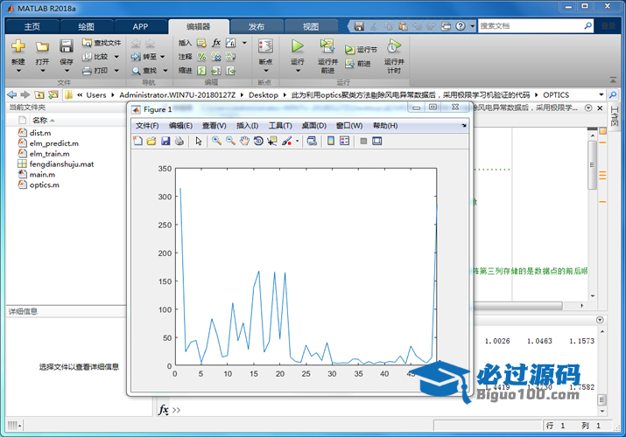Activate the Rotate 3D tool

pyautogui.click(x=258, y=141)
